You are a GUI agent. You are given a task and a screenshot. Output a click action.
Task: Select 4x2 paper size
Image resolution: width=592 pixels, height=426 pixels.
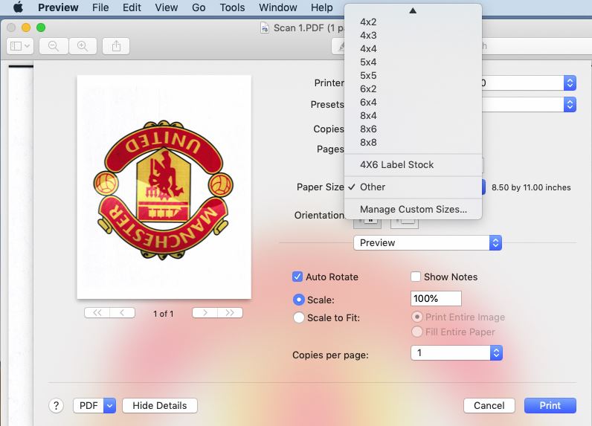(x=413, y=22)
